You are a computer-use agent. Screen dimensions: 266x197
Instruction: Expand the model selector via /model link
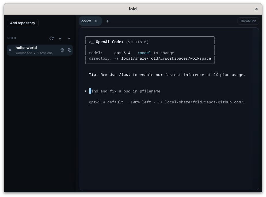[x=145, y=53]
